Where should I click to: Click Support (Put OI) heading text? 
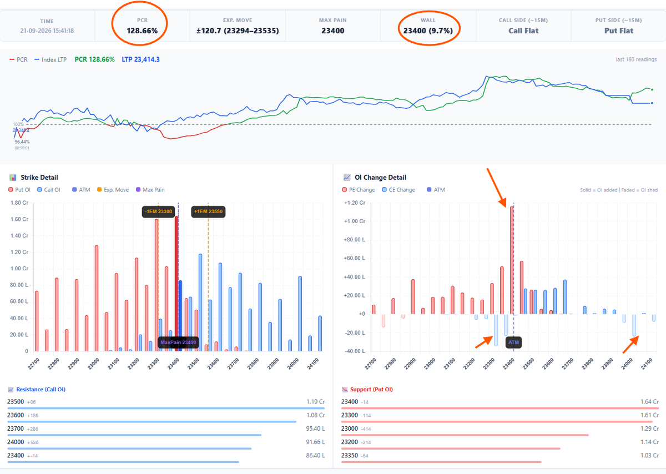[371, 390]
